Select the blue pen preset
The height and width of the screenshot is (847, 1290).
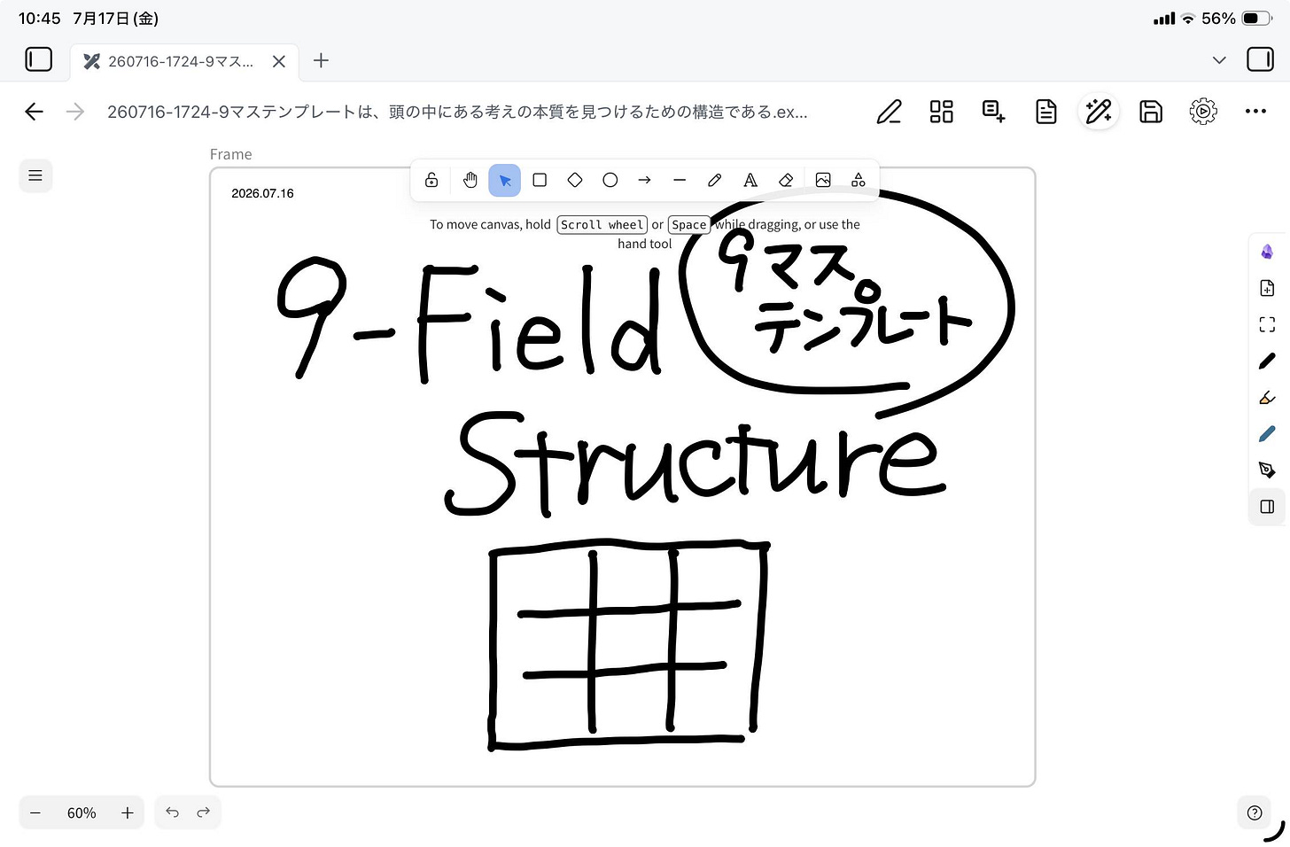click(x=1267, y=434)
